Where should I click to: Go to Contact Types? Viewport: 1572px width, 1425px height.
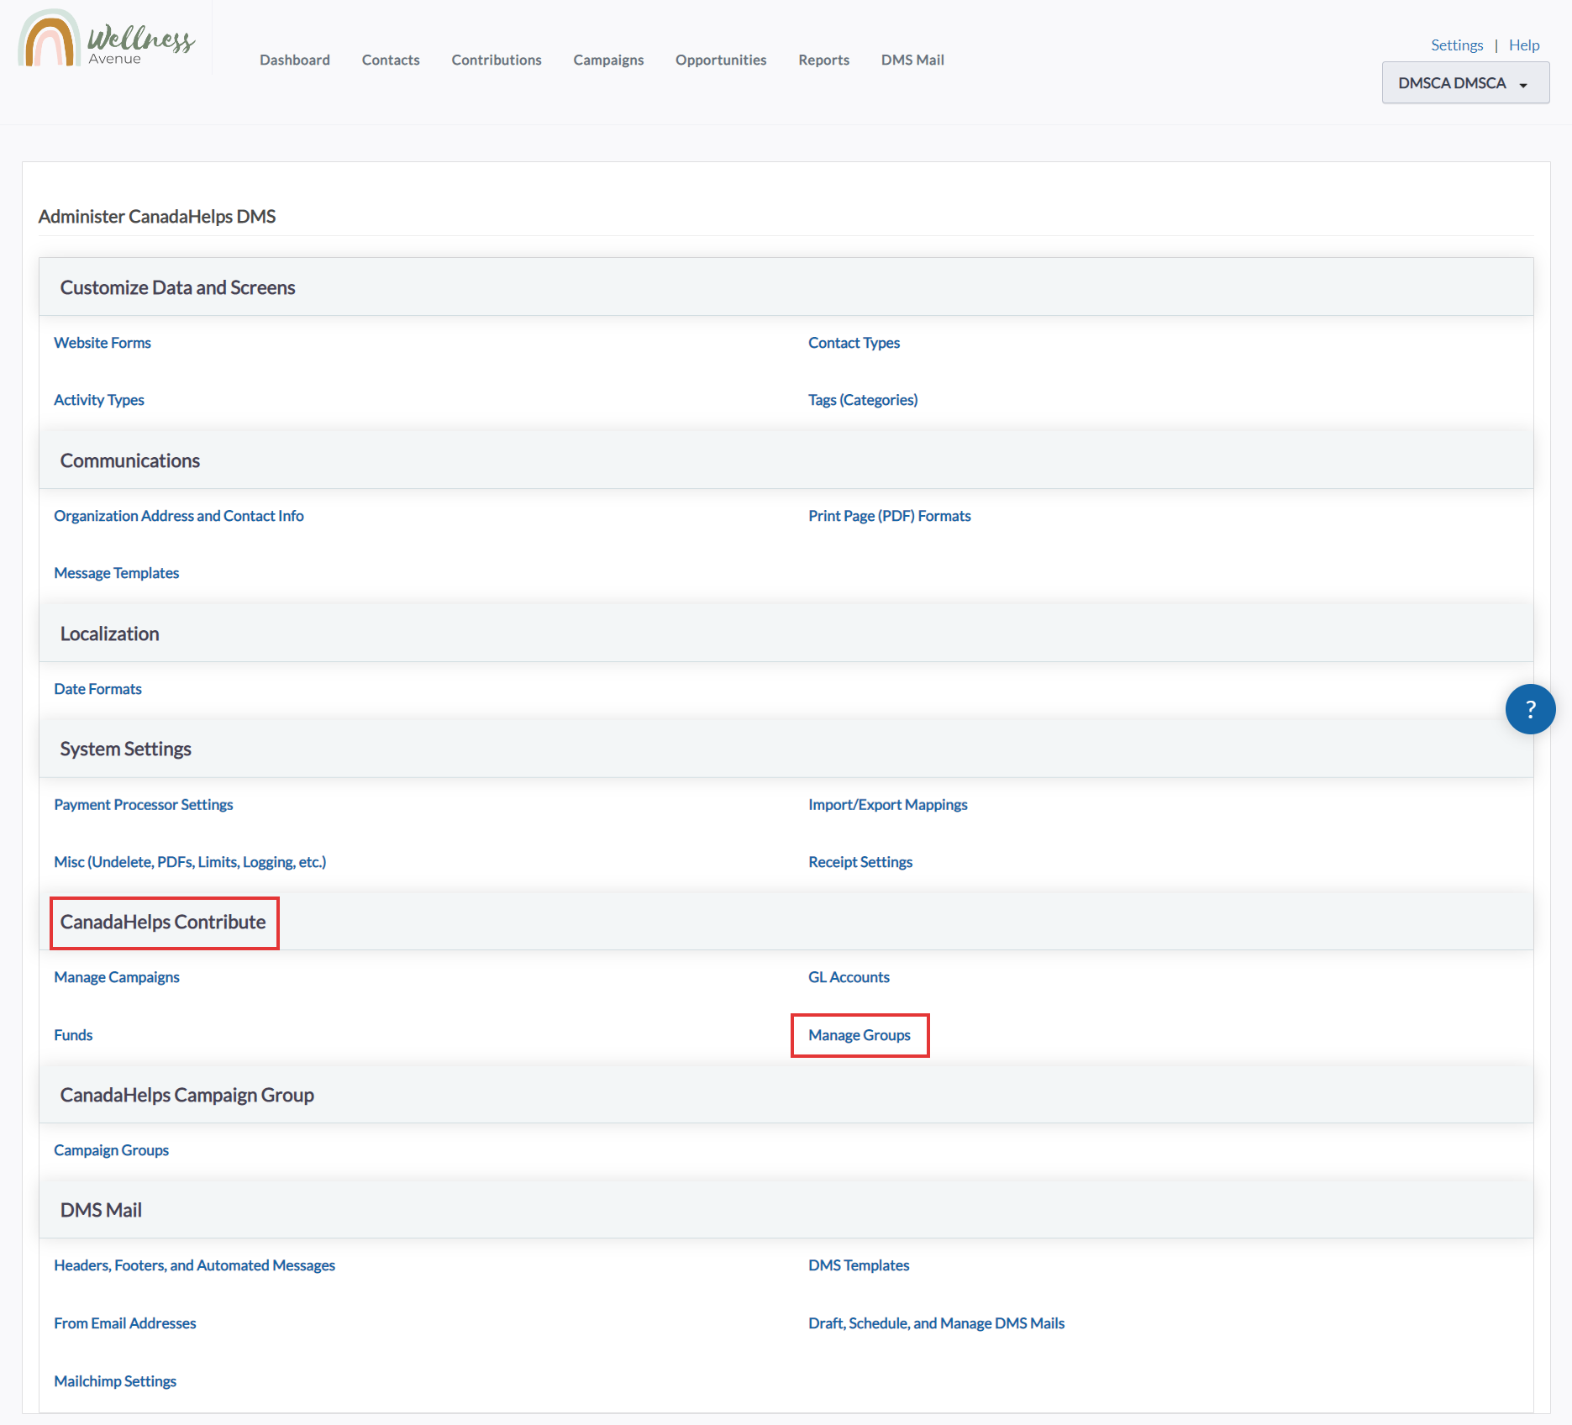coord(854,343)
